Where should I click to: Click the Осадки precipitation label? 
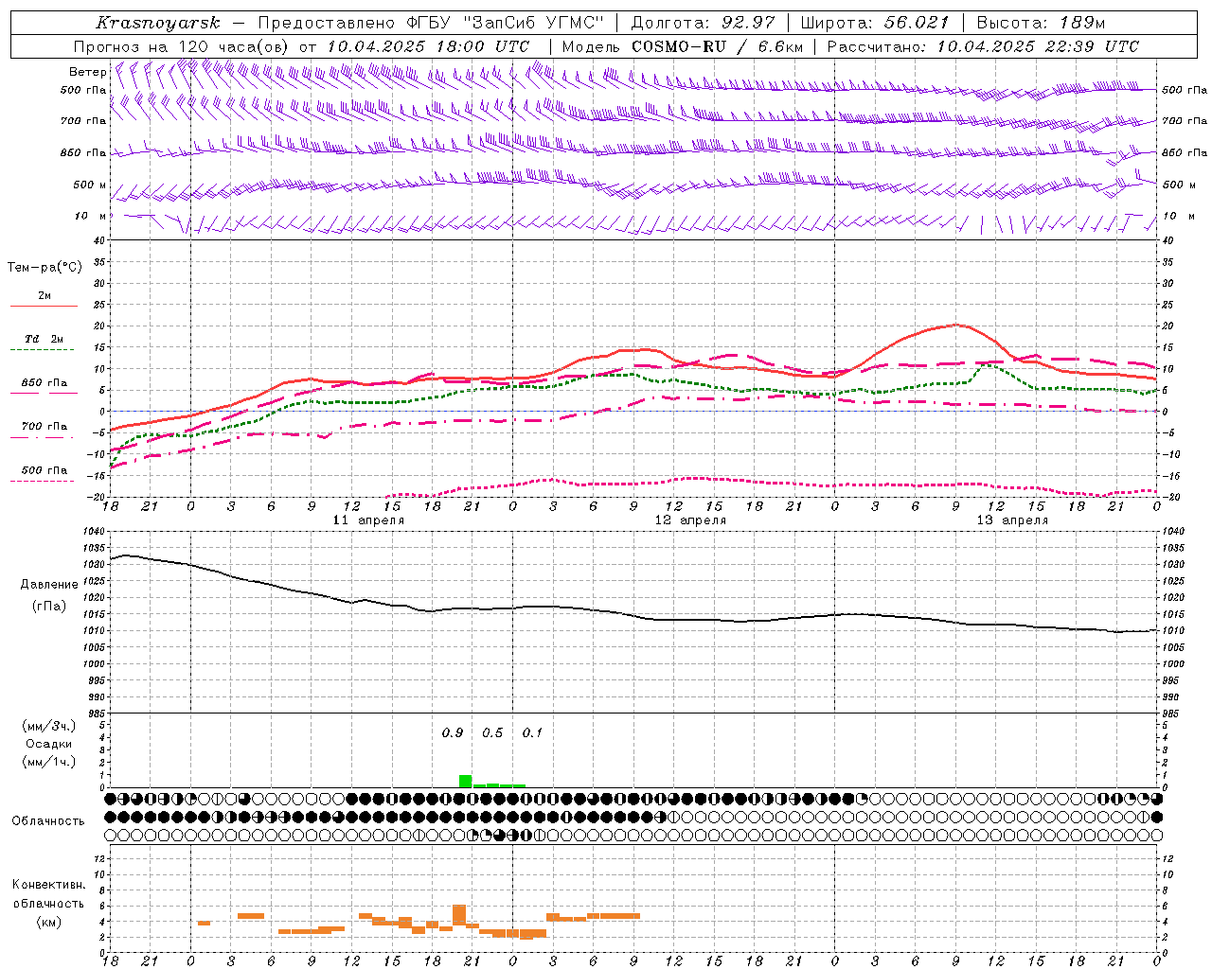(48, 744)
